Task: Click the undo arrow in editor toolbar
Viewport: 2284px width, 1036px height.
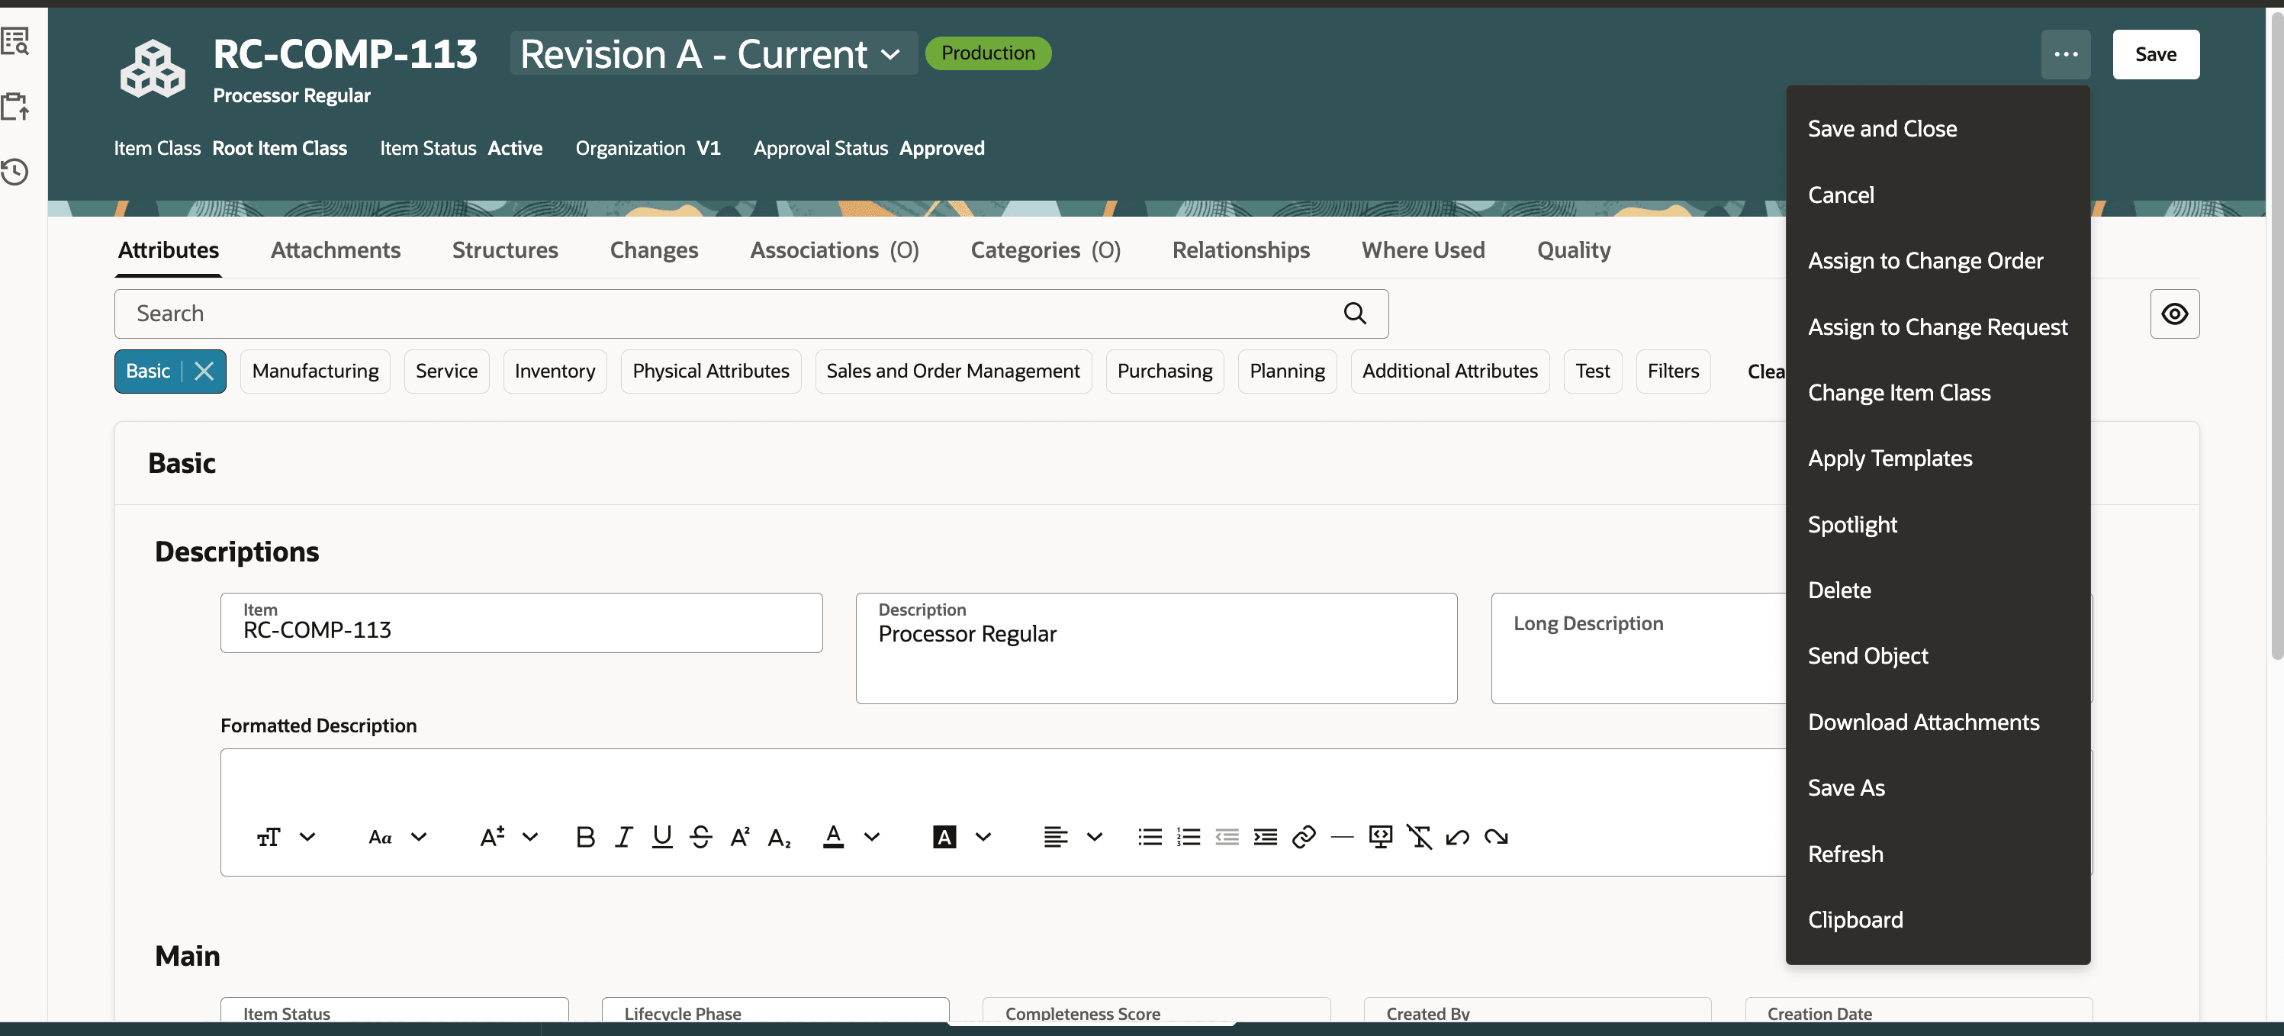Action: pos(1457,836)
